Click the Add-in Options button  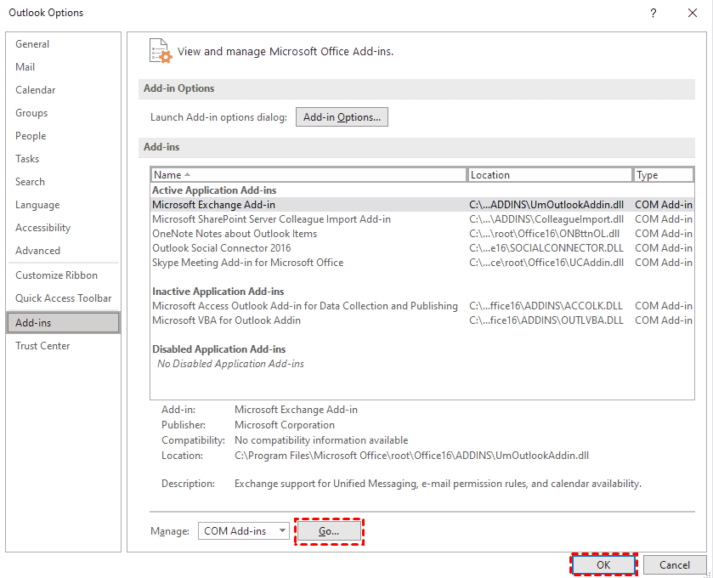point(342,117)
